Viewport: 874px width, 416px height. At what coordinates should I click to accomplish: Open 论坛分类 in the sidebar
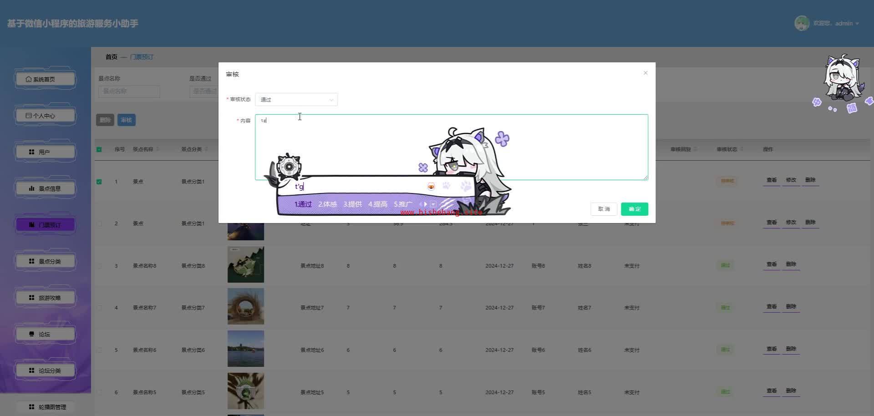[x=46, y=370]
